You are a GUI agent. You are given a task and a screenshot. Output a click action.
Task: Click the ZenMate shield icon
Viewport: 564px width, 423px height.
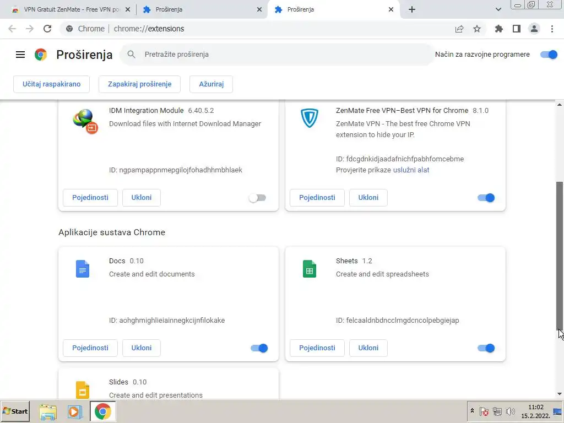pyautogui.click(x=310, y=118)
